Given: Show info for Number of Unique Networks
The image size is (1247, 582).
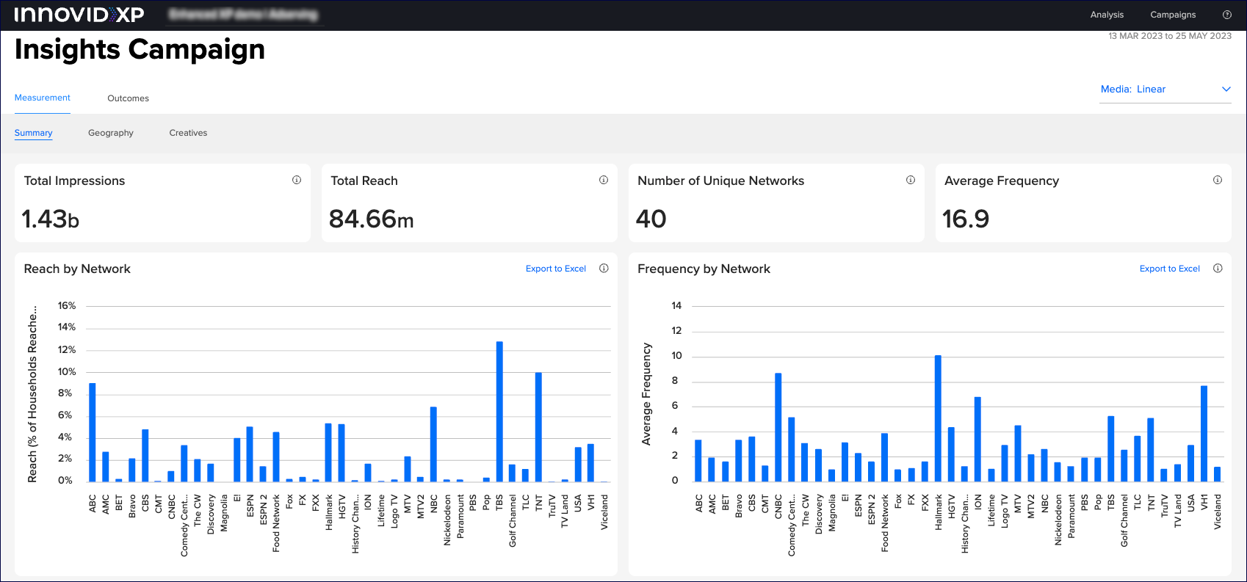Looking at the screenshot, I should (911, 180).
